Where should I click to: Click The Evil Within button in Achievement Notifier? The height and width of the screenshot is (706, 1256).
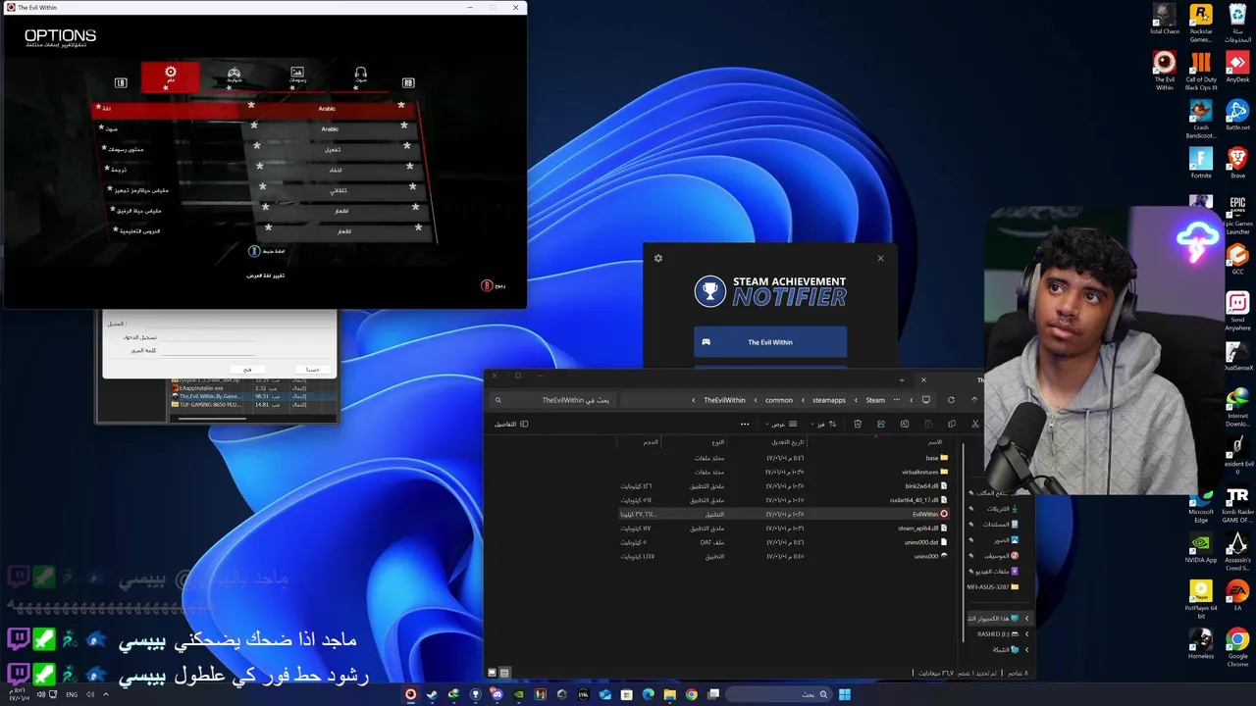[x=770, y=342]
